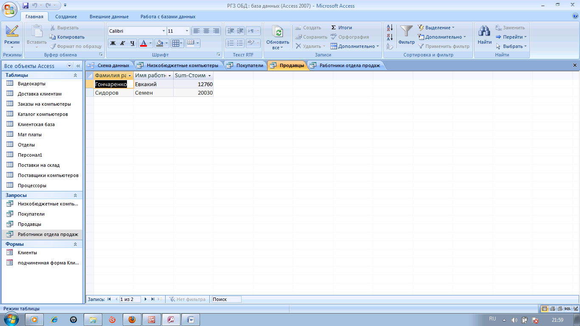The width and height of the screenshot is (580, 326).
Task: Switch to Design view in status bar
Action: tap(575, 309)
